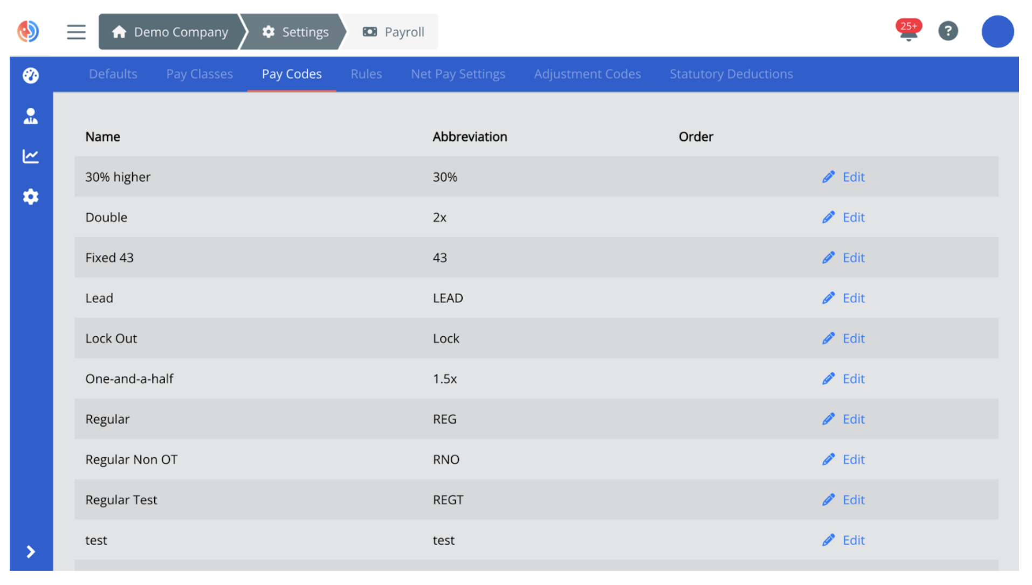Open the dashboard icon in the sidebar
1032x585 pixels.
(31, 75)
